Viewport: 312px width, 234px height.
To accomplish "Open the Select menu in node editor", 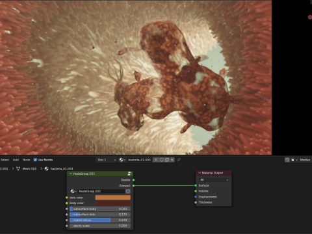I will pyautogui.click(x=5, y=160).
